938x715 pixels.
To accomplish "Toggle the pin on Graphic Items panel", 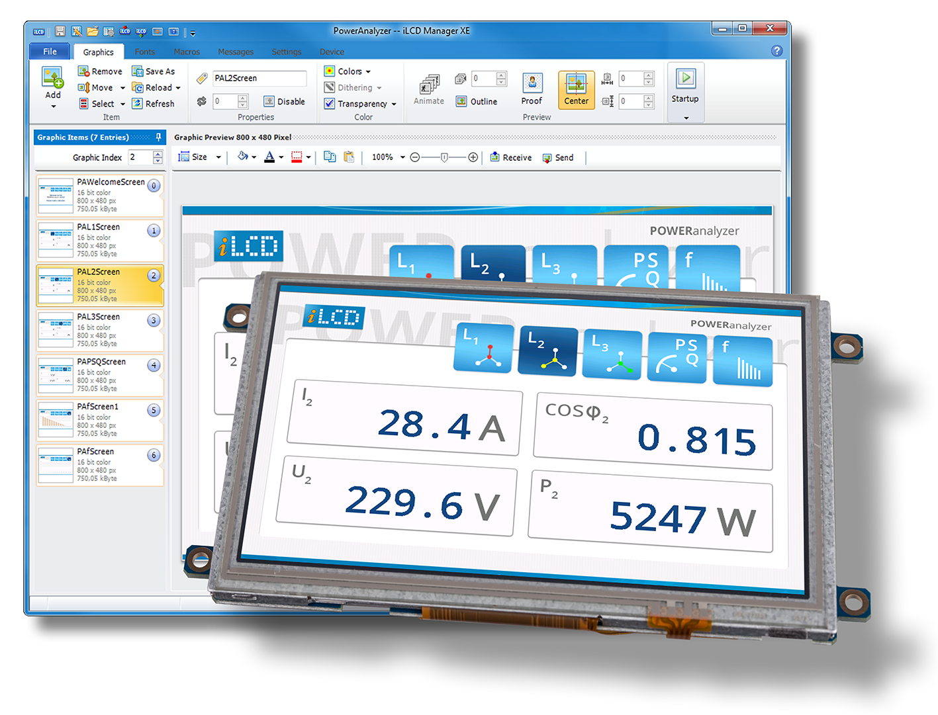I will [x=159, y=137].
